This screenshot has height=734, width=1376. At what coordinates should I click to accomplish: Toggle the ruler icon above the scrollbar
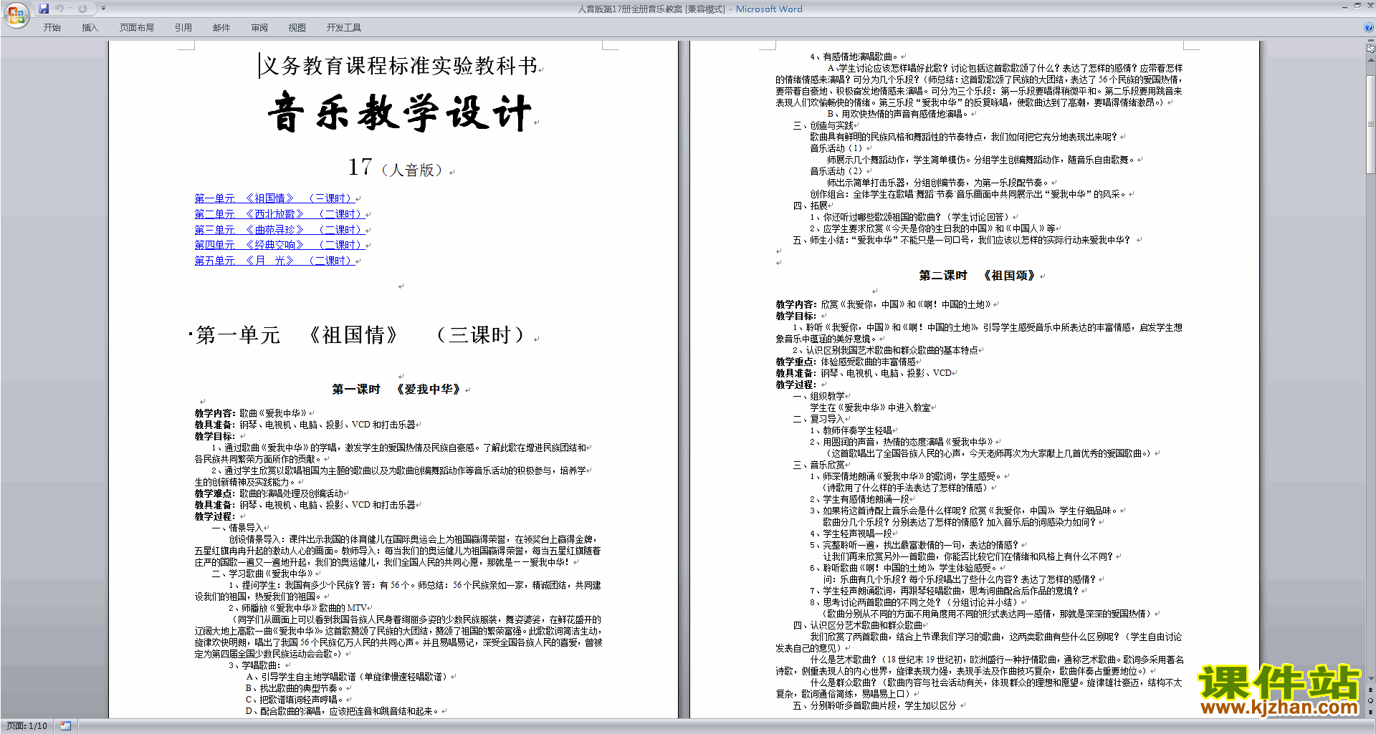[x=1371, y=49]
